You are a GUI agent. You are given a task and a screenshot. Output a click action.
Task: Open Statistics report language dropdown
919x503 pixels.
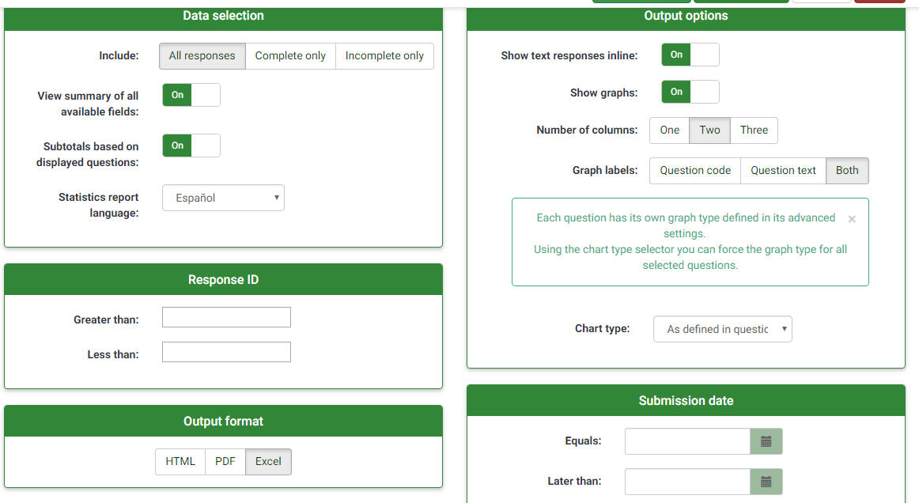pyautogui.click(x=223, y=198)
